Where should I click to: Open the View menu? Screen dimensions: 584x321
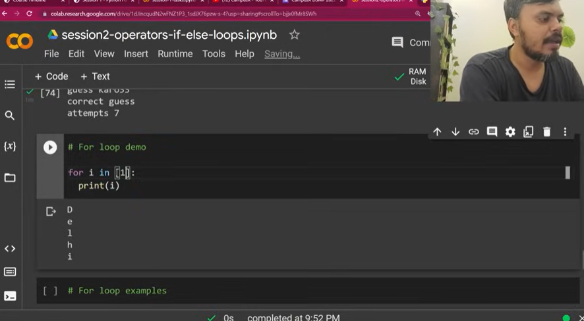pyautogui.click(x=104, y=54)
